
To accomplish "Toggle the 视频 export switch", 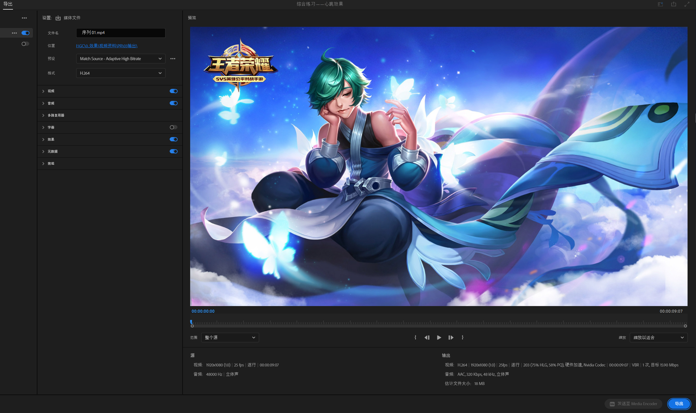I will [x=174, y=91].
